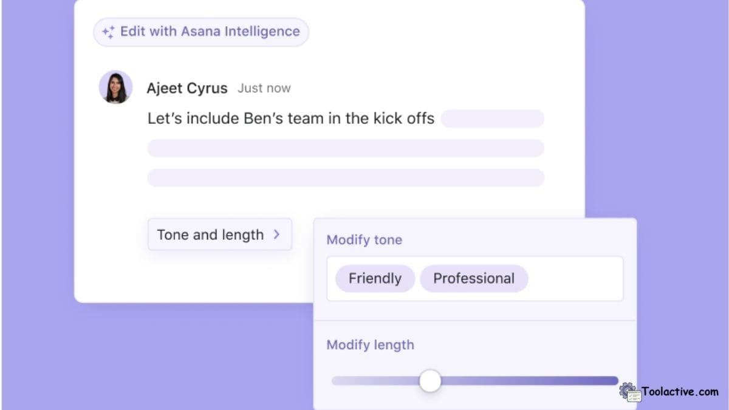Click the slider handle under Modify length
729x410 pixels.
(430, 380)
